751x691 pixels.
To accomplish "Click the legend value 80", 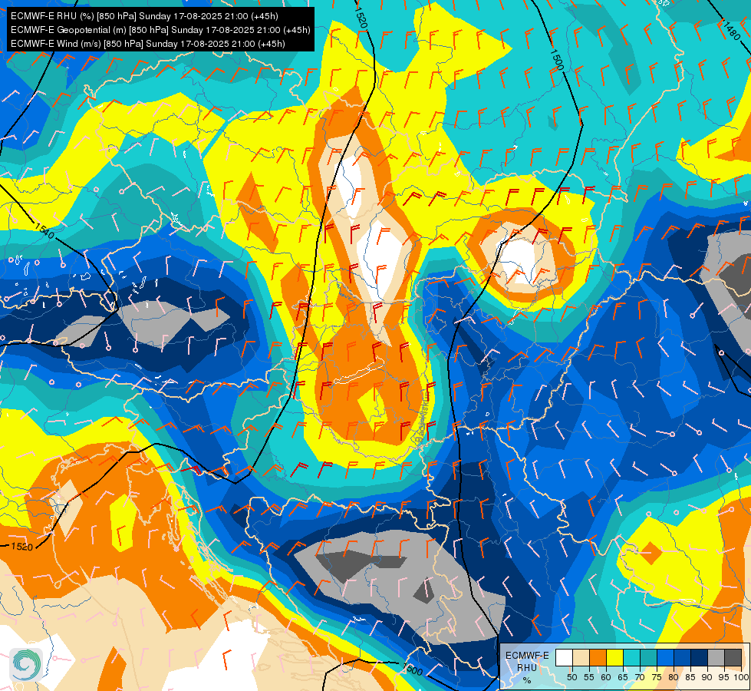I will [674, 677].
